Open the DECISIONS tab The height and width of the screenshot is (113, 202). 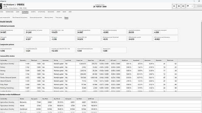click(x=51, y=12)
